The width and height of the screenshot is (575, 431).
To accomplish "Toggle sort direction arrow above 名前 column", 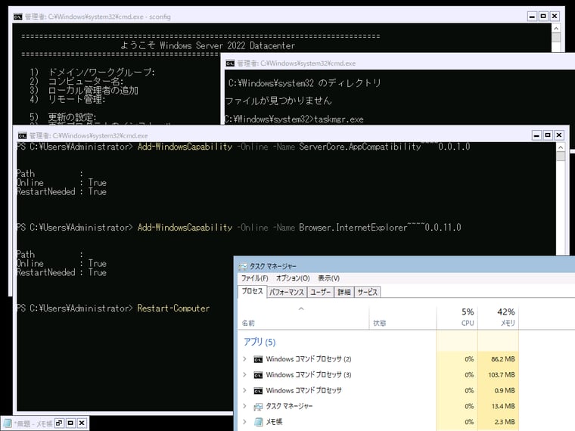I will [301, 309].
